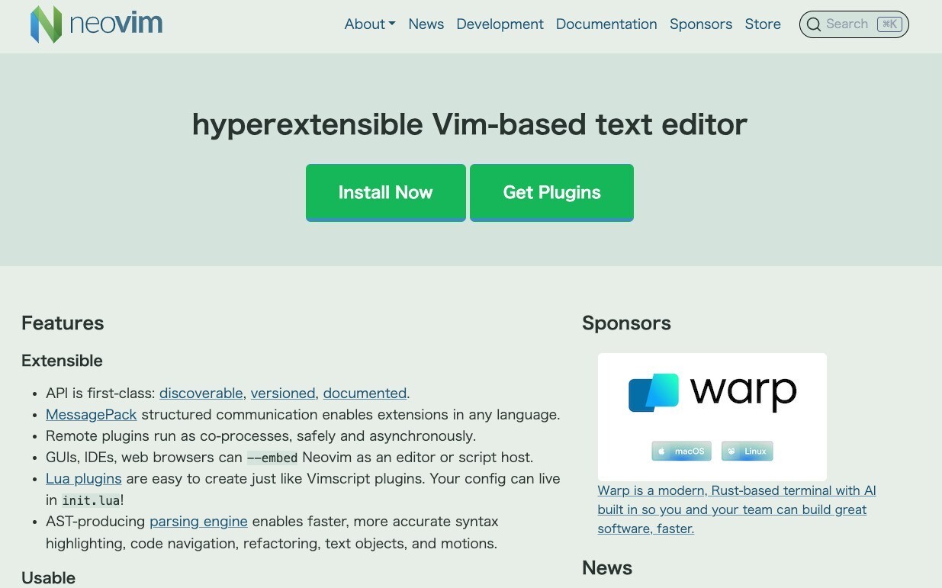Screen dimensions: 942x588
Task: Open the Documentation nav link
Action: point(606,24)
